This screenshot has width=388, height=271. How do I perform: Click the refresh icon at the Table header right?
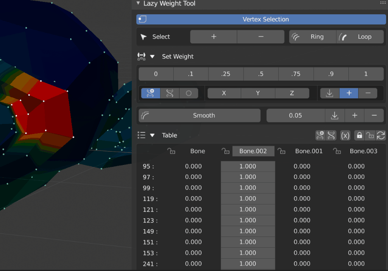[381, 135]
